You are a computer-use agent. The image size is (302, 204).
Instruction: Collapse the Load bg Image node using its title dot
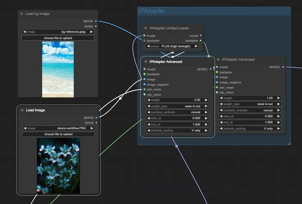22,14
